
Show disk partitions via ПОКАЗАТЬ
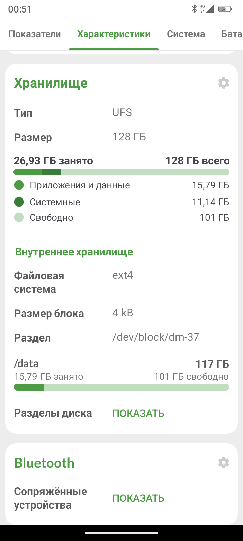pyautogui.click(x=138, y=414)
